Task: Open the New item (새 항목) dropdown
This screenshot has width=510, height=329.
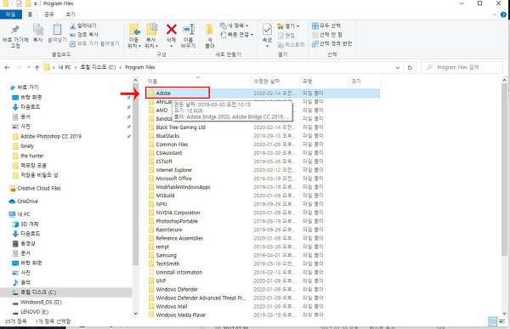Action: 235,26
